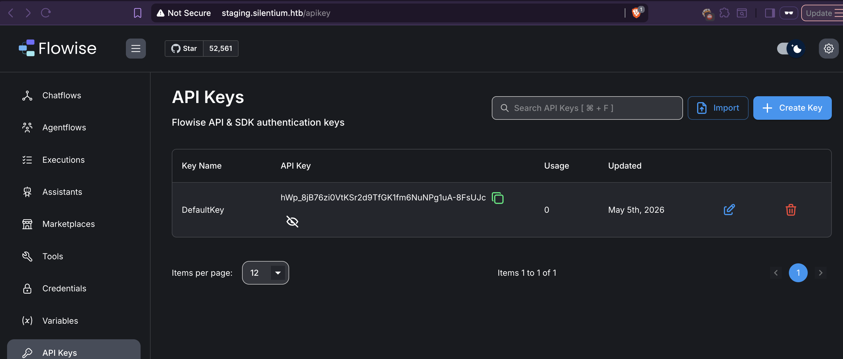The width and height of the screenshot is (843, 359).
Task: Click the browser forward arrow
Action: click(x=28, y=13)
